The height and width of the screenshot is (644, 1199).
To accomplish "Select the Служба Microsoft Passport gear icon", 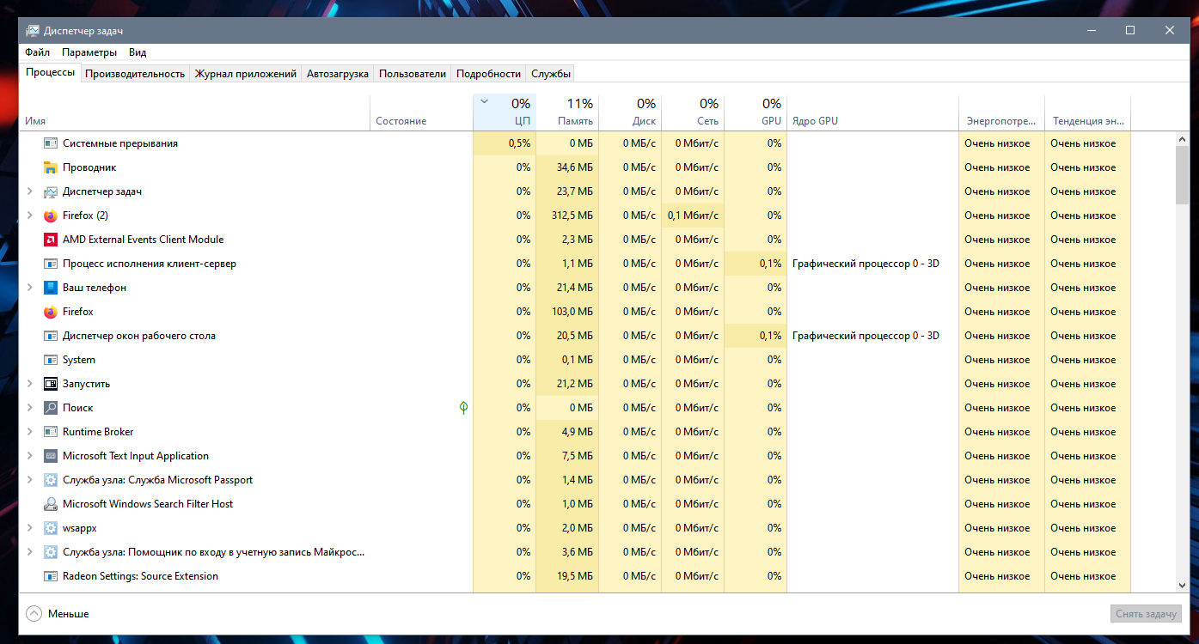I will point(50,480).
